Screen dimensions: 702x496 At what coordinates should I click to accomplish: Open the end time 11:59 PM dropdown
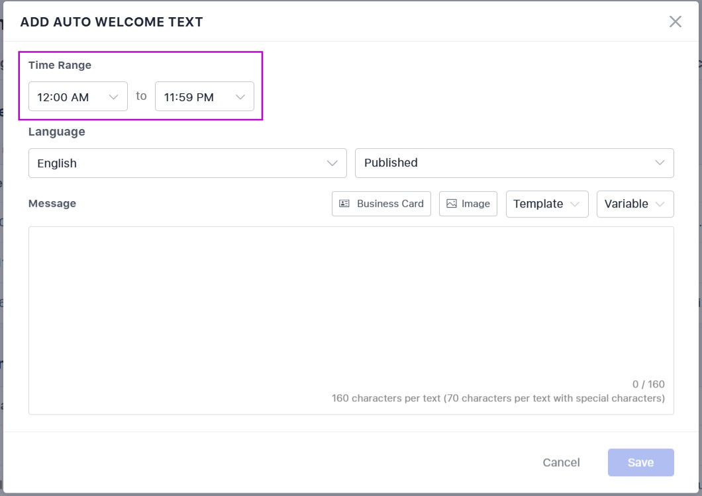(204, 97)
